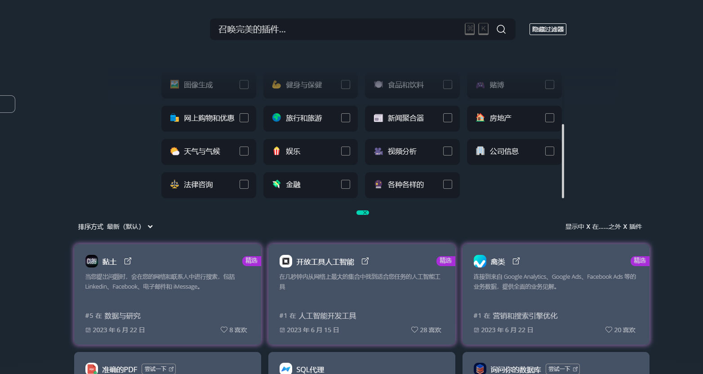This screenshot has width=703, height=374.
Task: Click the 精选 badge on 黏土 card
Action: coord(252,261)
